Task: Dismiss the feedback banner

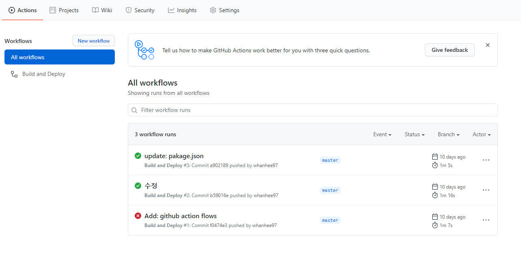Action: coord(488,45)
